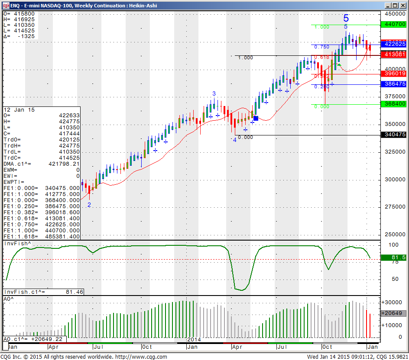Image resolution: width=409 pixels, height=360 pixels.
Task: Maximize the chart window
Action: click(x=394, y=5)
